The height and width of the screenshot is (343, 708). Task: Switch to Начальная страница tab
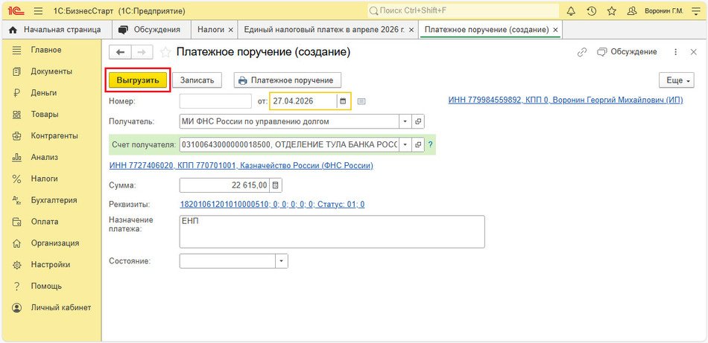pos(57,30)
